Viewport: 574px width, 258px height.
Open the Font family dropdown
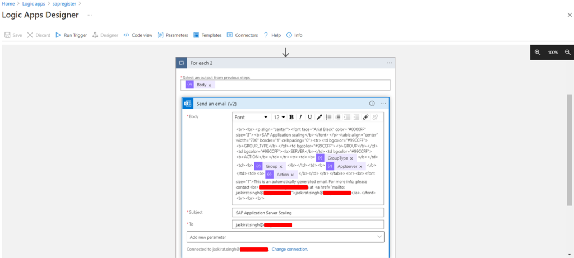point(252,118)
